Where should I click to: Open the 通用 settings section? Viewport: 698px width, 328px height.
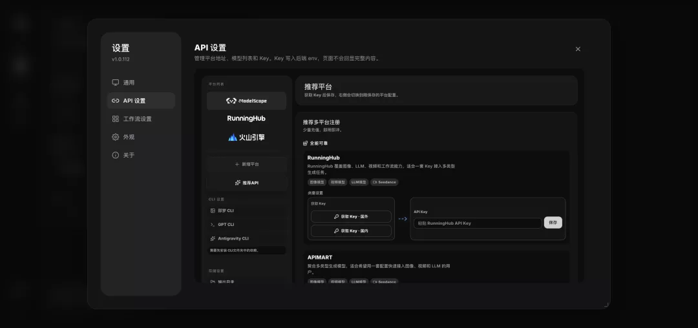[x=141, y=83]
